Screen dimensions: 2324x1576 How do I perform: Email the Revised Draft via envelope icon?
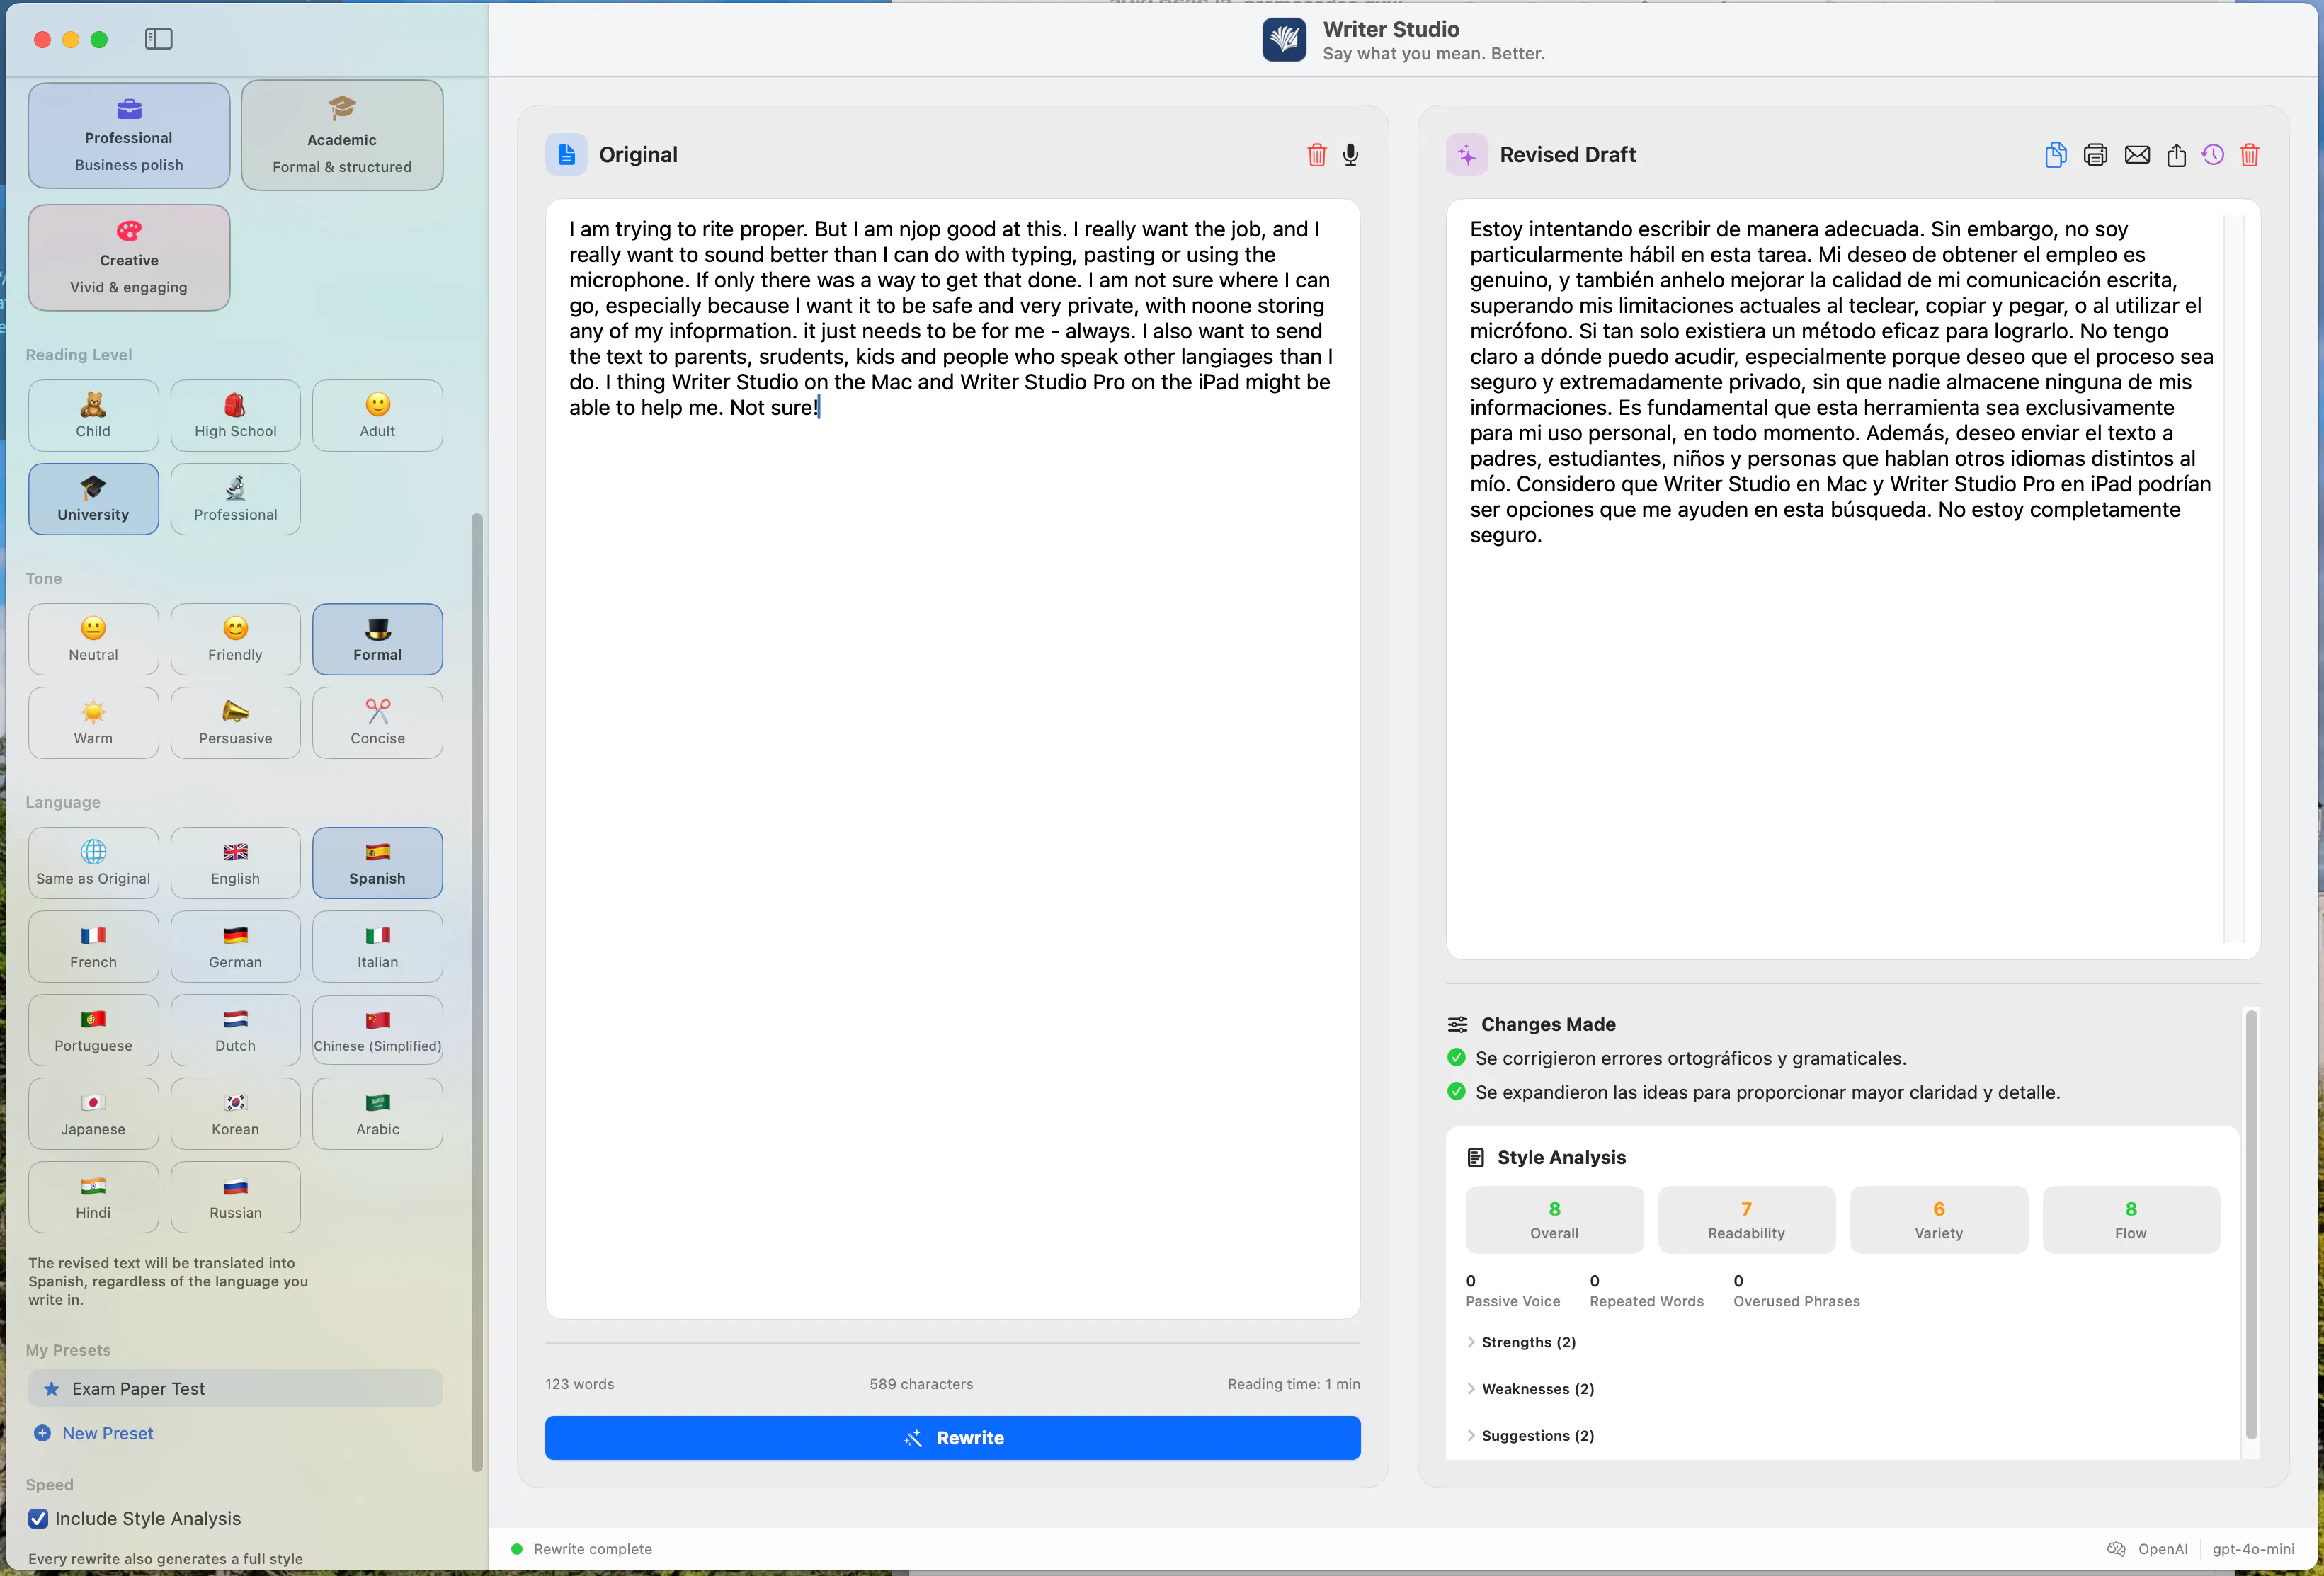(x=2136, y=155)
